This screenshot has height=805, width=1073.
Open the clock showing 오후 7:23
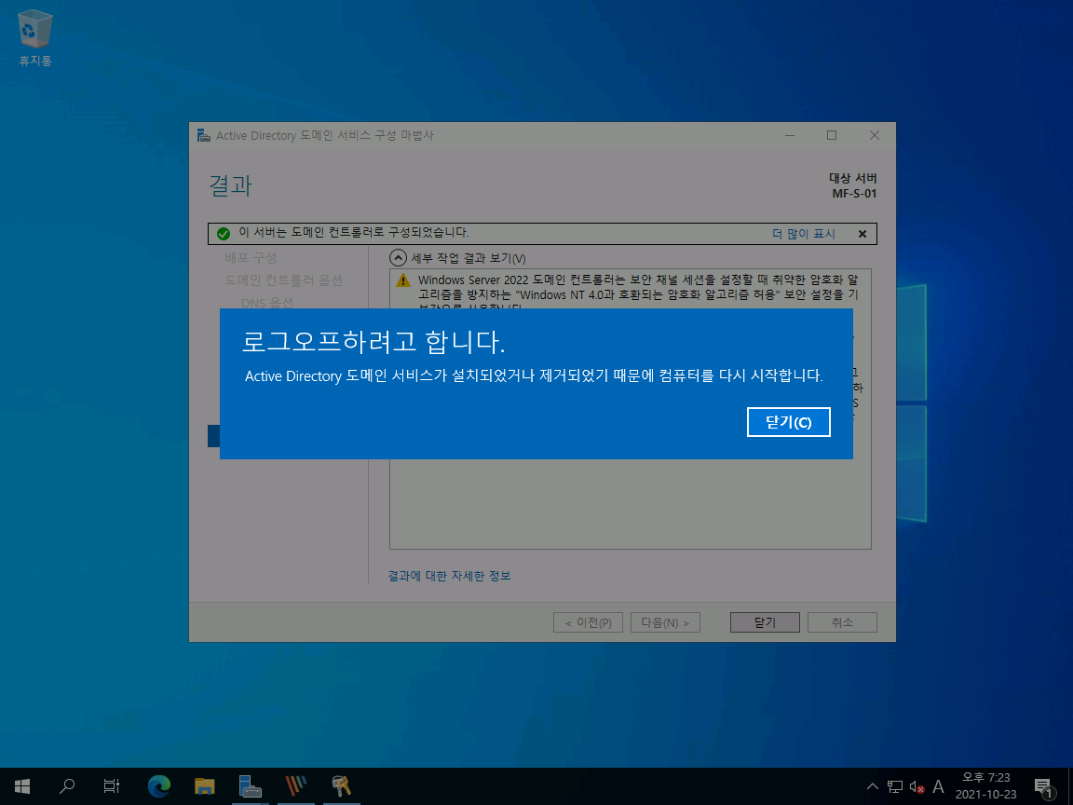pyautogui.click(x=985, y=786)
